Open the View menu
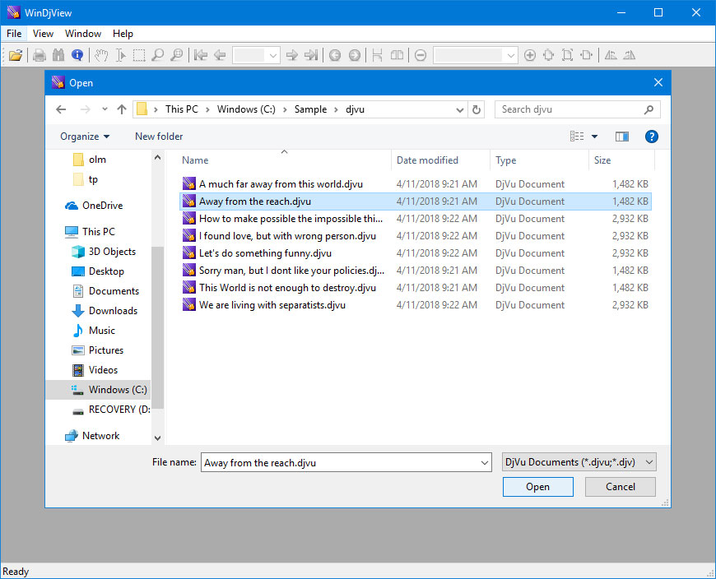Screen dimensions: 716x579 pos(43,34)
